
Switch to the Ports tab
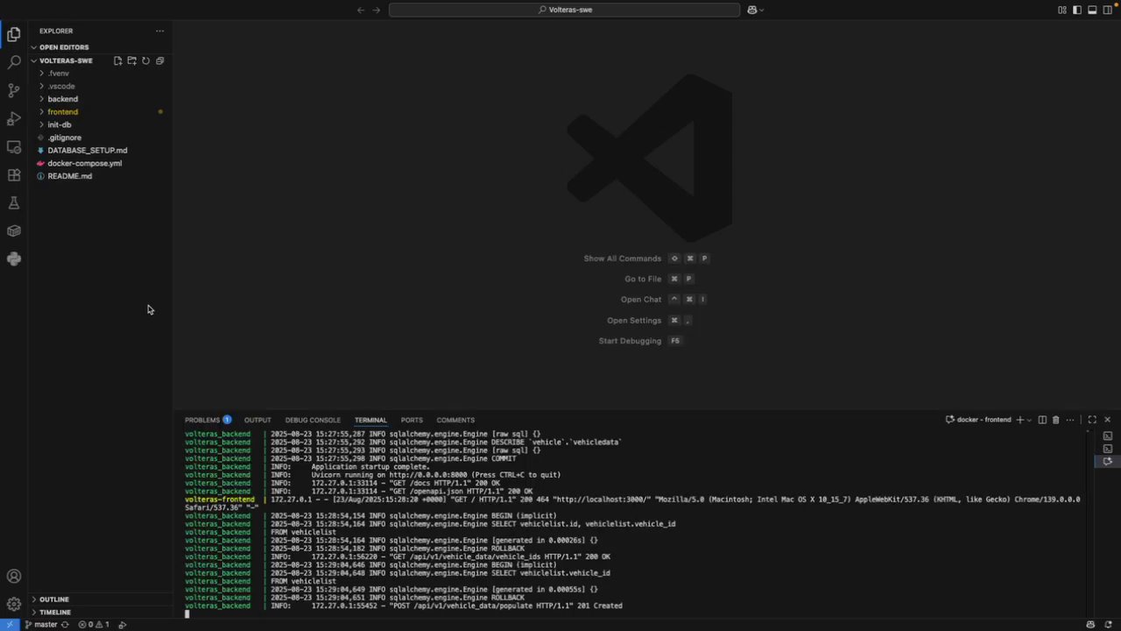coord(412,420)
